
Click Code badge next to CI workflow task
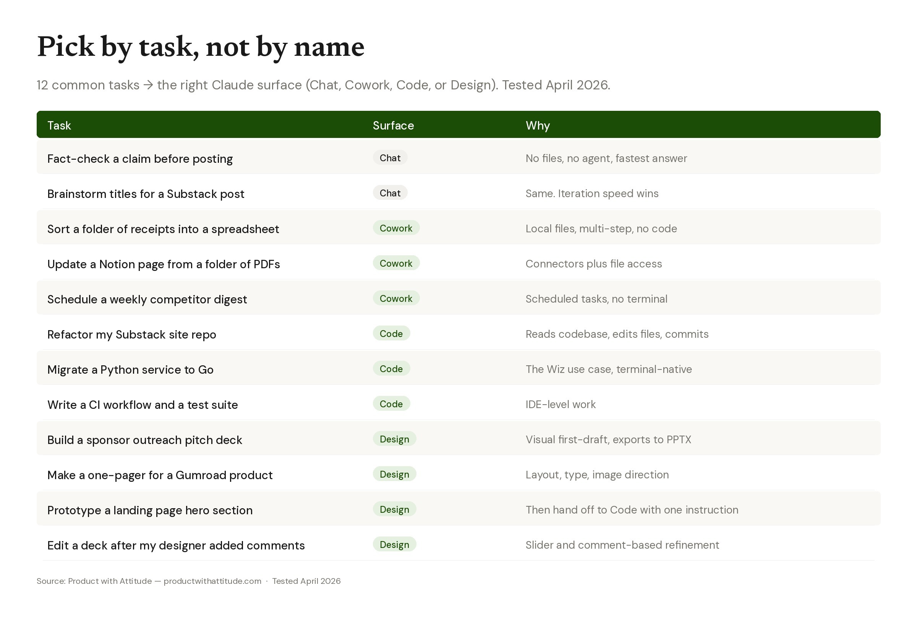pyautogui.click(x=391, y=403)
